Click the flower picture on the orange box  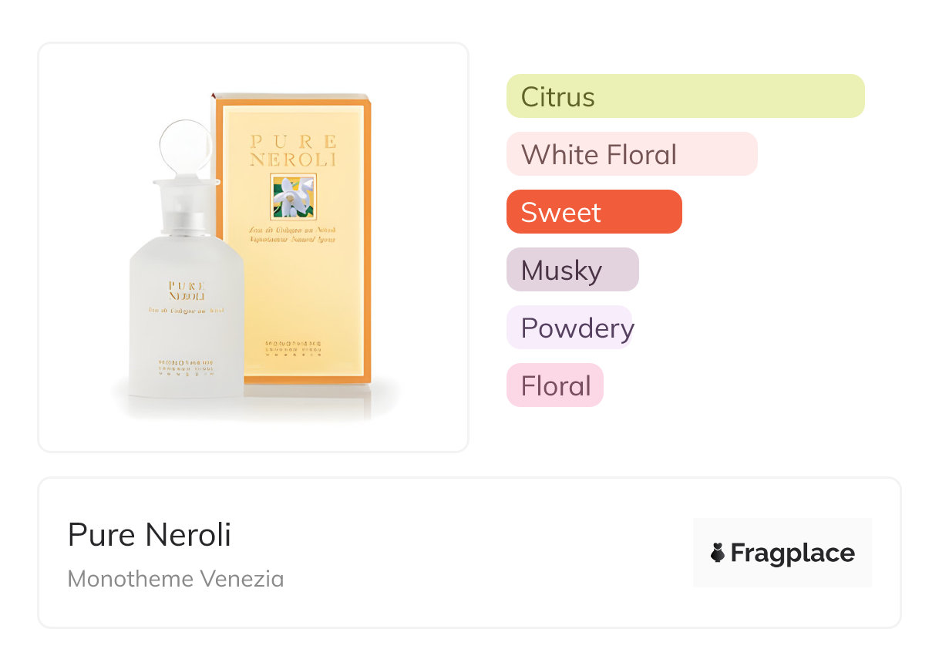pyautogui.click(x=293, y=197)
